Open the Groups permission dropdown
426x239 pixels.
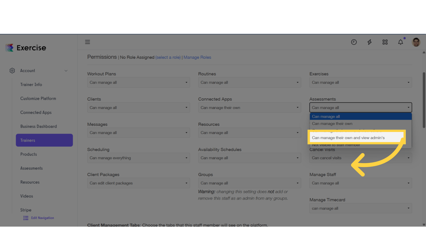click(249, 183)
